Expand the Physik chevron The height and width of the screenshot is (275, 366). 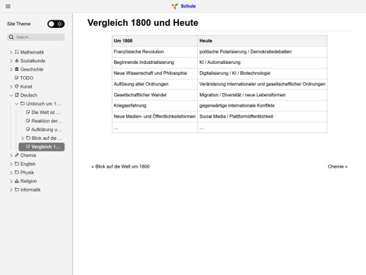pyautogui.click(x=11, y=173)
